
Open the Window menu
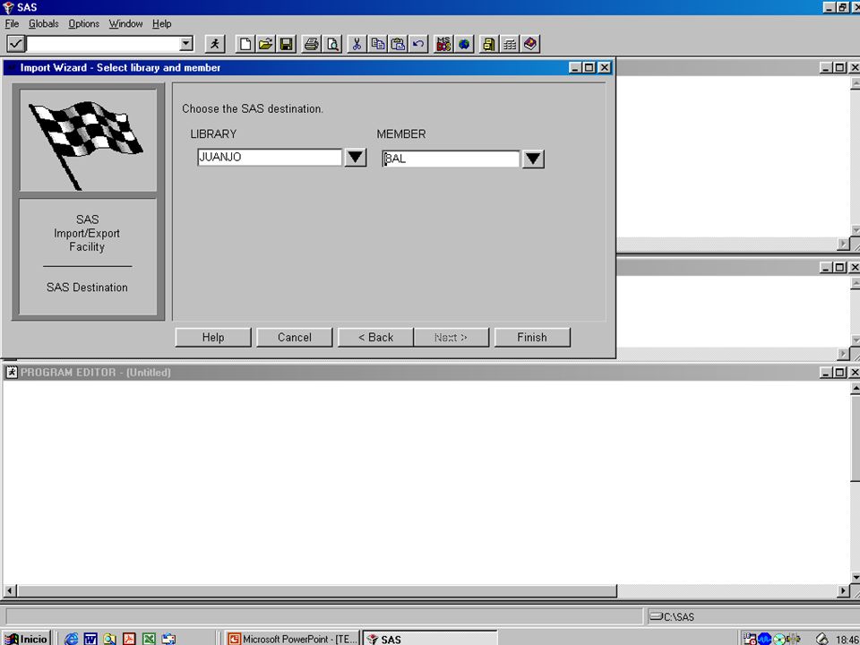click(x=125, y=23)
